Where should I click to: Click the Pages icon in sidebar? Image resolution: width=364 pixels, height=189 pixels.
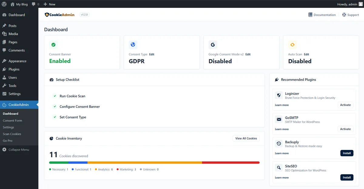(x=4, y=42)
